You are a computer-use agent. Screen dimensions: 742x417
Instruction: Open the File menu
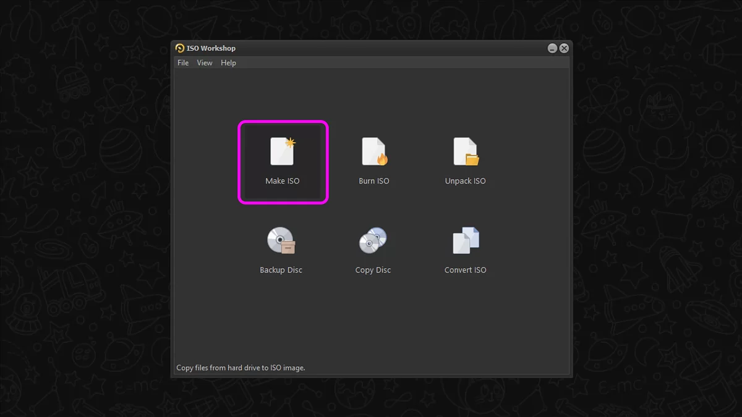click(183, 63)
